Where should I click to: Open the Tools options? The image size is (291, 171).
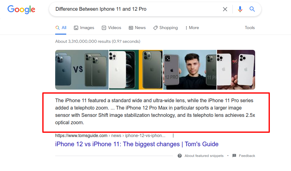[x=250, y=28]
